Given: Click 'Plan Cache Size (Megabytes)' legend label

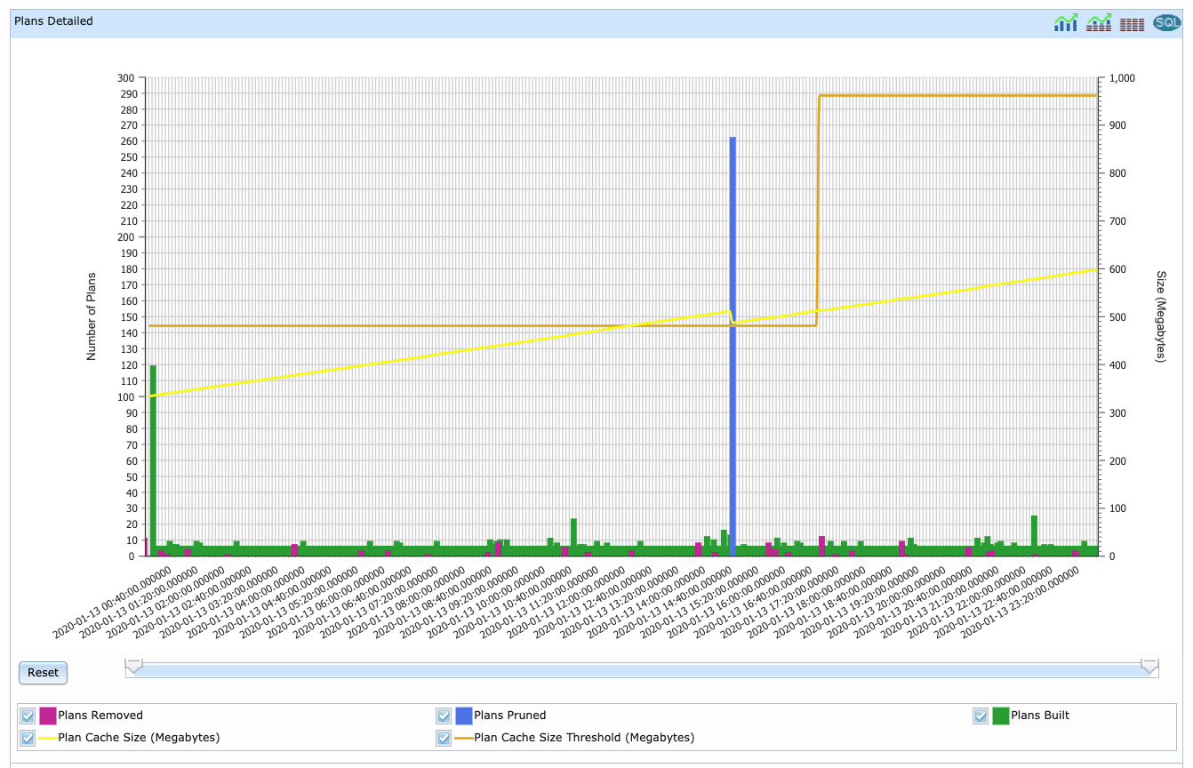Looking at the screenshot, I should click(139, 738).
